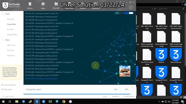Select D53P_AudioCodecFirmware.im4p file
This screenshot has height=104, width=186.
pos(176,39)
